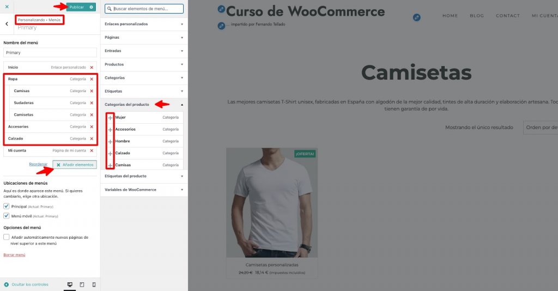Screen dimensions: 558x291
Task: Click the Borrar menú link
Action: click(14, 255)
